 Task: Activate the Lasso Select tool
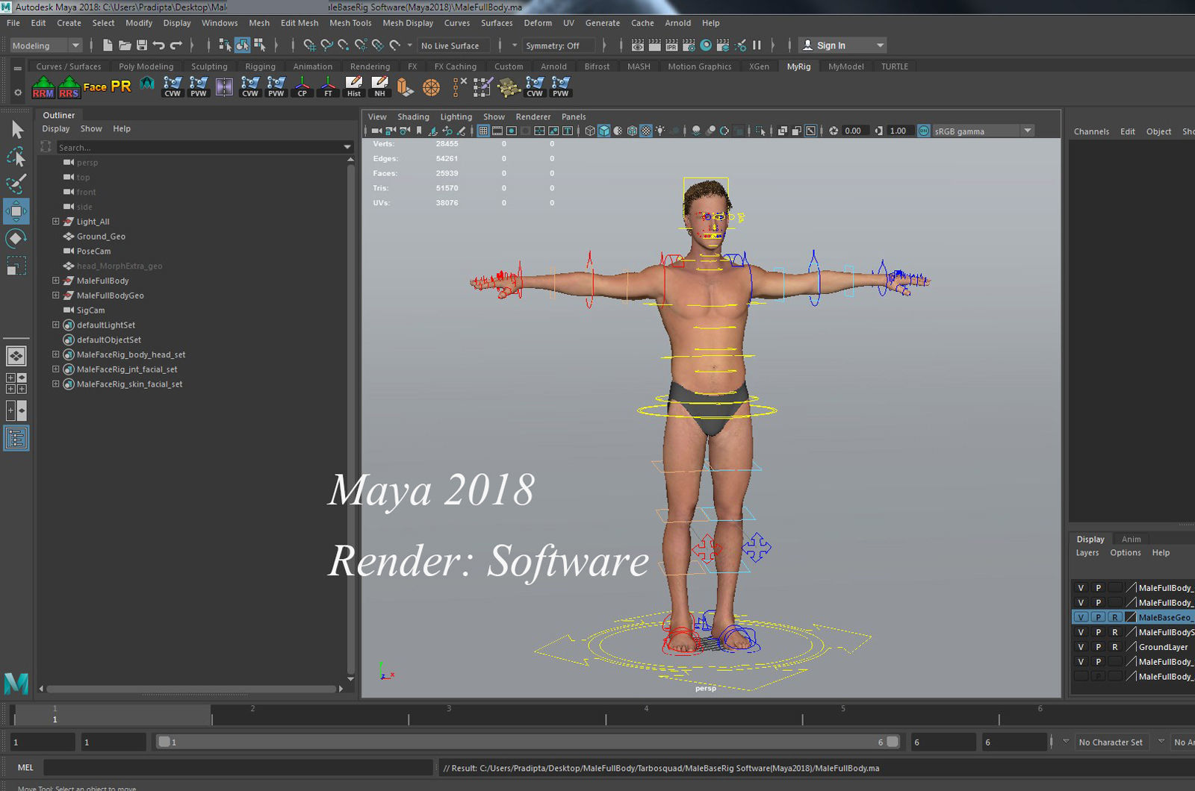point(16,157)
